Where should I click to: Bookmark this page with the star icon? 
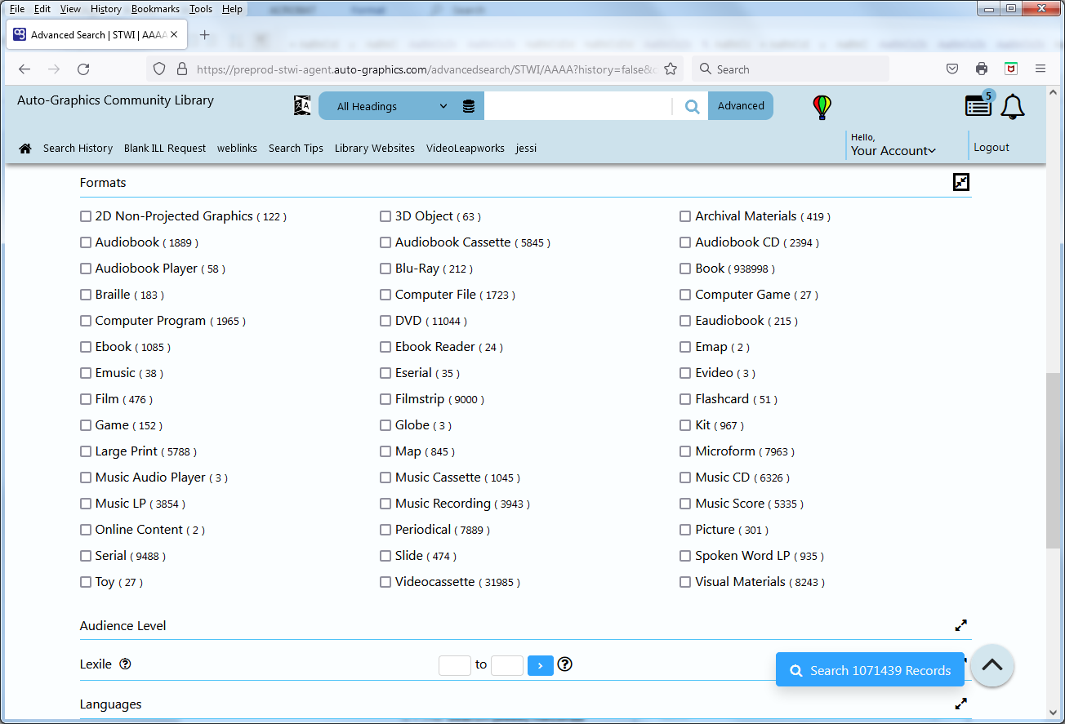click(671, 69)
